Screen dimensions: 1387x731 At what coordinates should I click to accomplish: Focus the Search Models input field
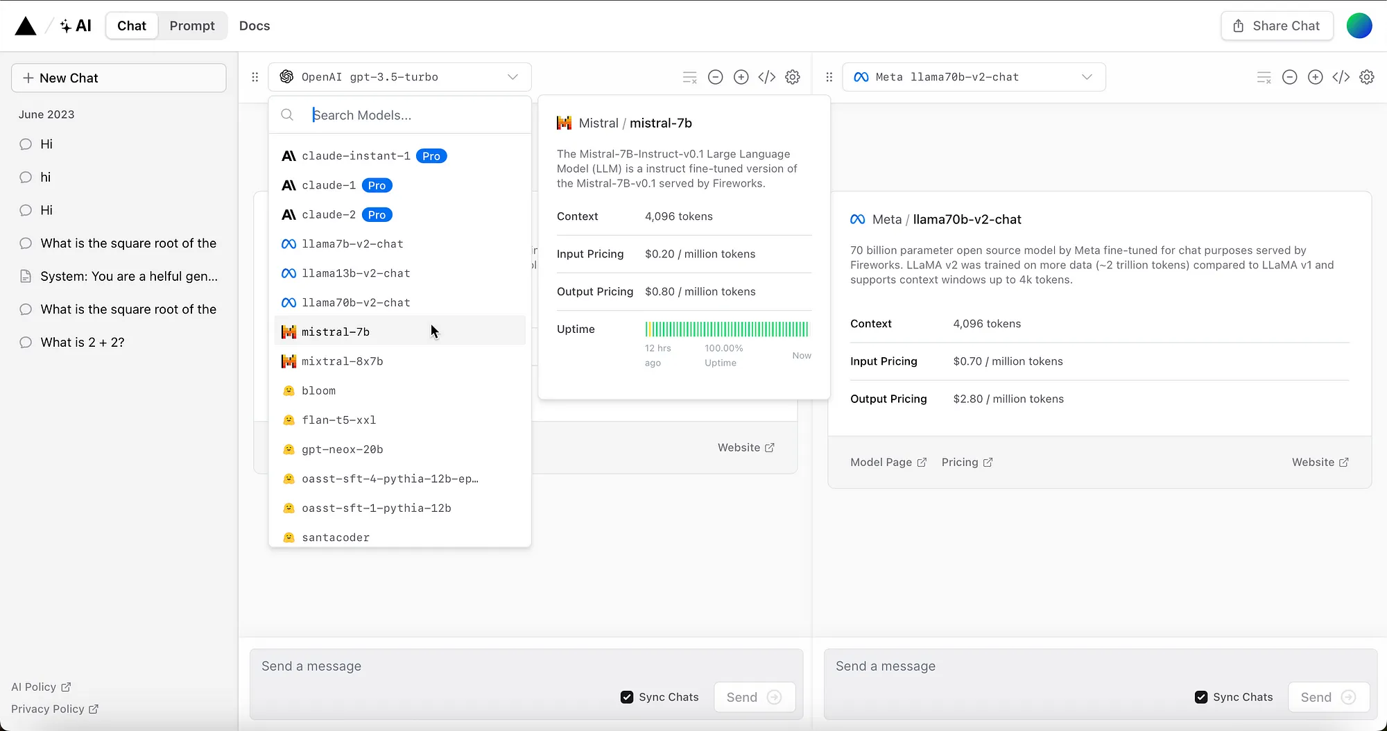416,115
